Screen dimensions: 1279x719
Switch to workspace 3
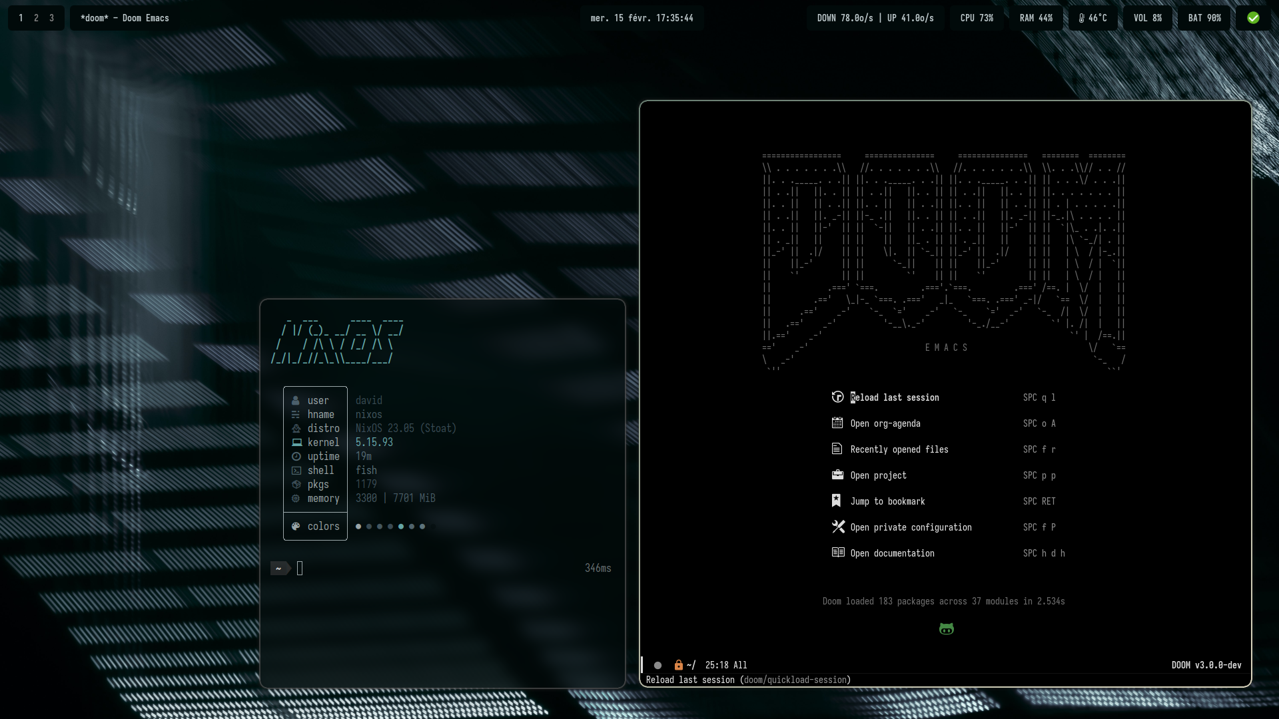click(51, 18)
